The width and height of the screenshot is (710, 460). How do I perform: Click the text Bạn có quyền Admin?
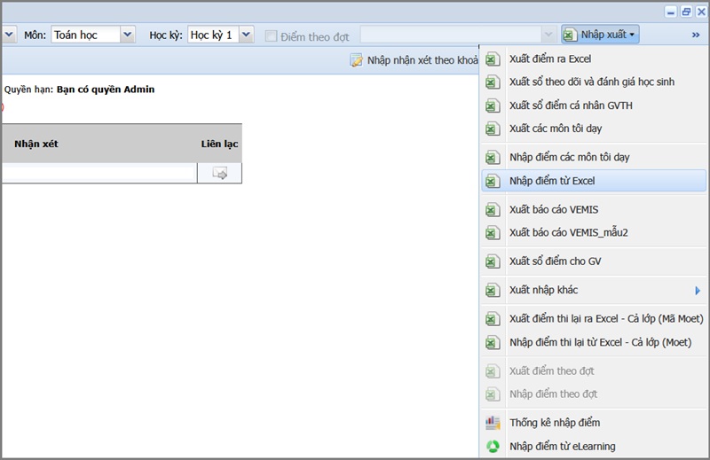(x=106, y=90)
